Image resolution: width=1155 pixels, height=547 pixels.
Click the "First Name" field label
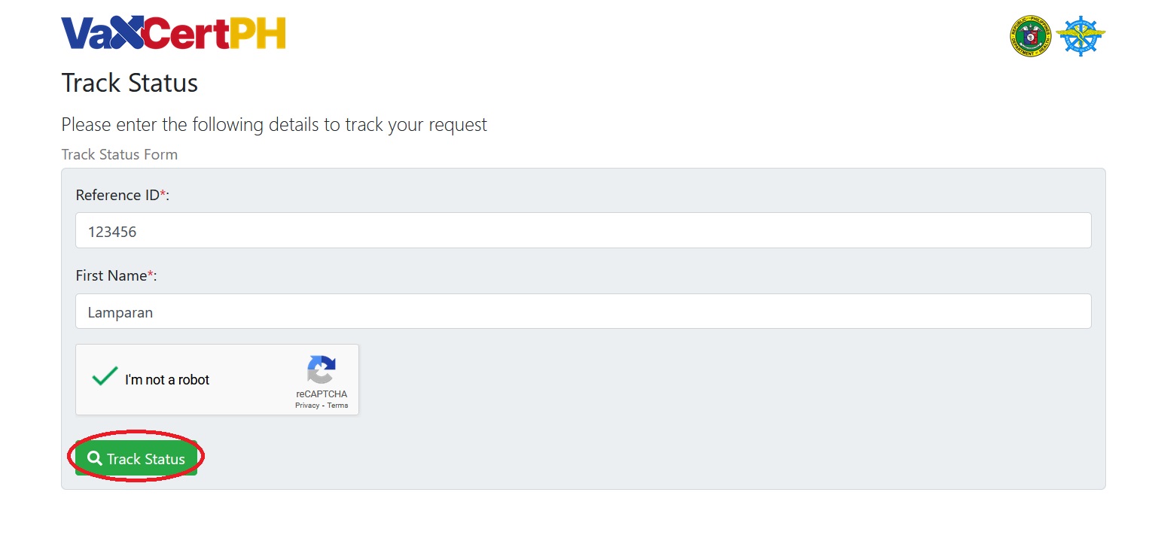[111, 275]
